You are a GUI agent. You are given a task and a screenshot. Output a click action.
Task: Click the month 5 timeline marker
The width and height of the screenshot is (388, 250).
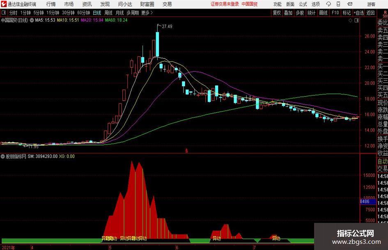pos(110,248)
